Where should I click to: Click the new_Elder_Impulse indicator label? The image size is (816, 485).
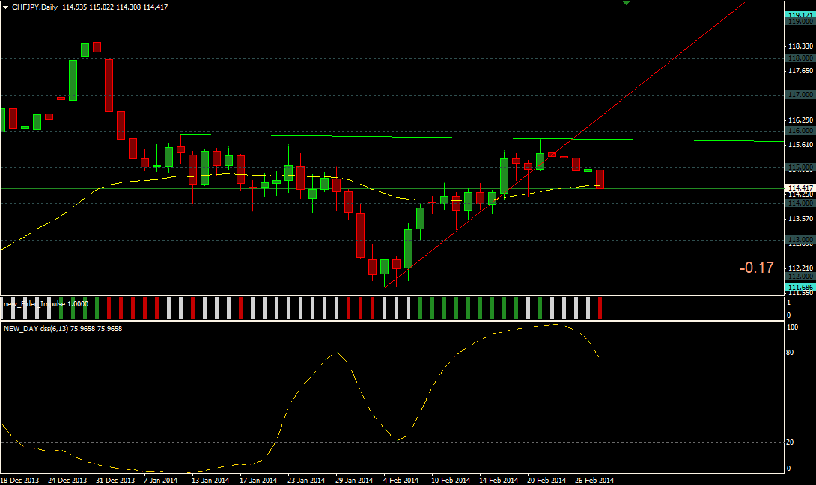pyautogui.click(x=46, y=303)
